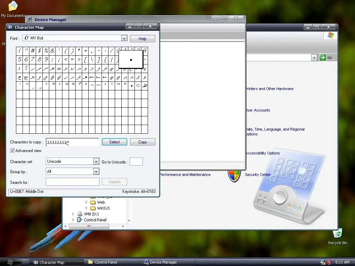
Task: Open Security Center link
Action: tap(258, 175)
